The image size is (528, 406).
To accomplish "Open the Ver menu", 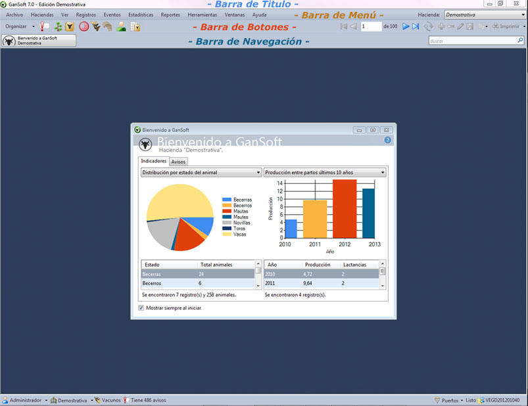I will coord(64,15).
